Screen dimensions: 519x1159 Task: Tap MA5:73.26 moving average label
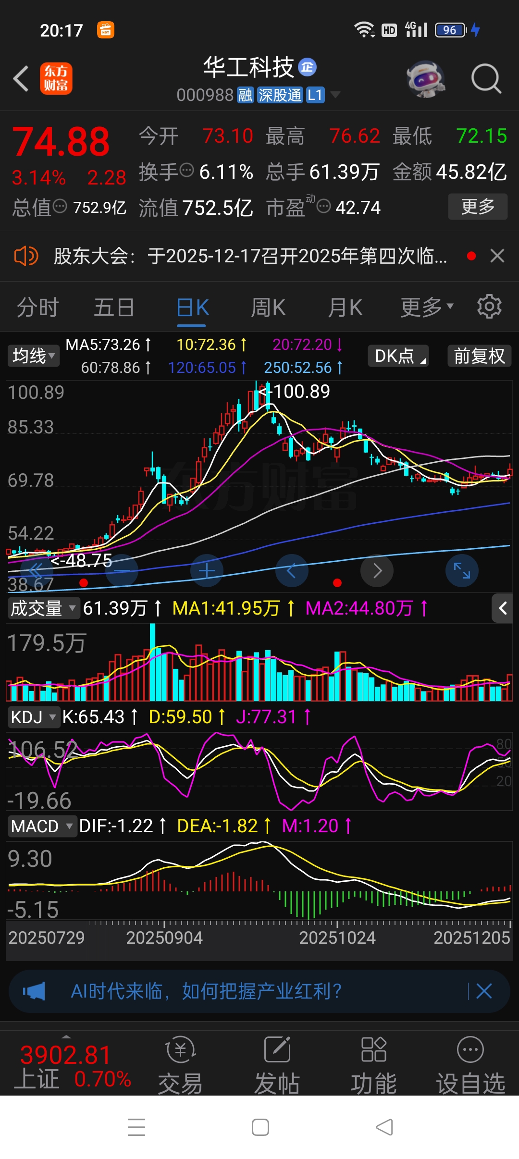pyautogui.click(x=108, y=345)
